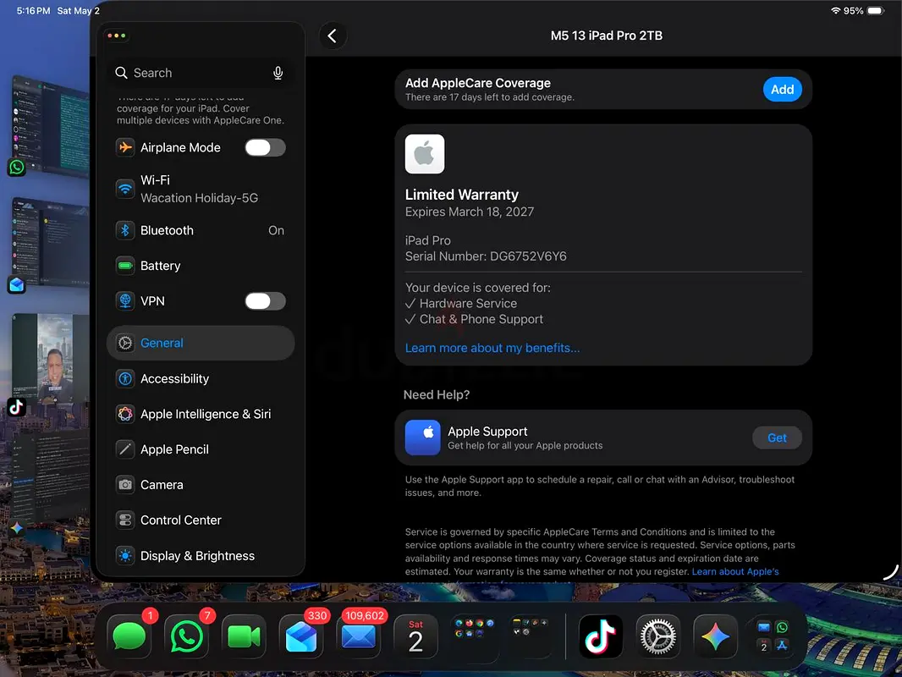Click the Search field in Settings sidebar
This screenshot has height=677, width=902.
point(199,73)
